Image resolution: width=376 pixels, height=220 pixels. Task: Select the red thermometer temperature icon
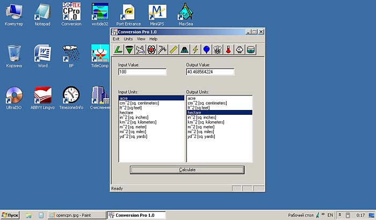pyautogui.click(x=228, y=49)
